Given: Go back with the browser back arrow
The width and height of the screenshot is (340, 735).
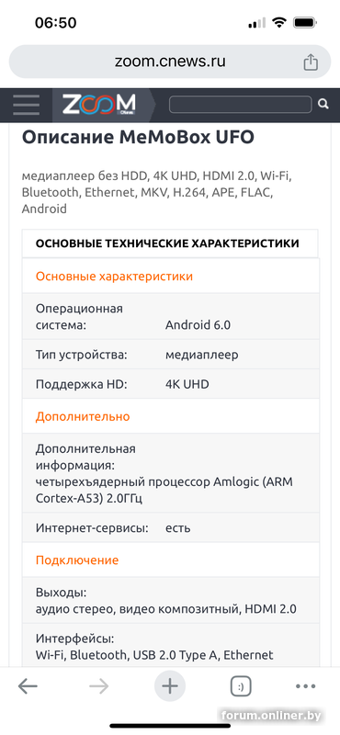Looking at the screenshot, I should 28,686.
